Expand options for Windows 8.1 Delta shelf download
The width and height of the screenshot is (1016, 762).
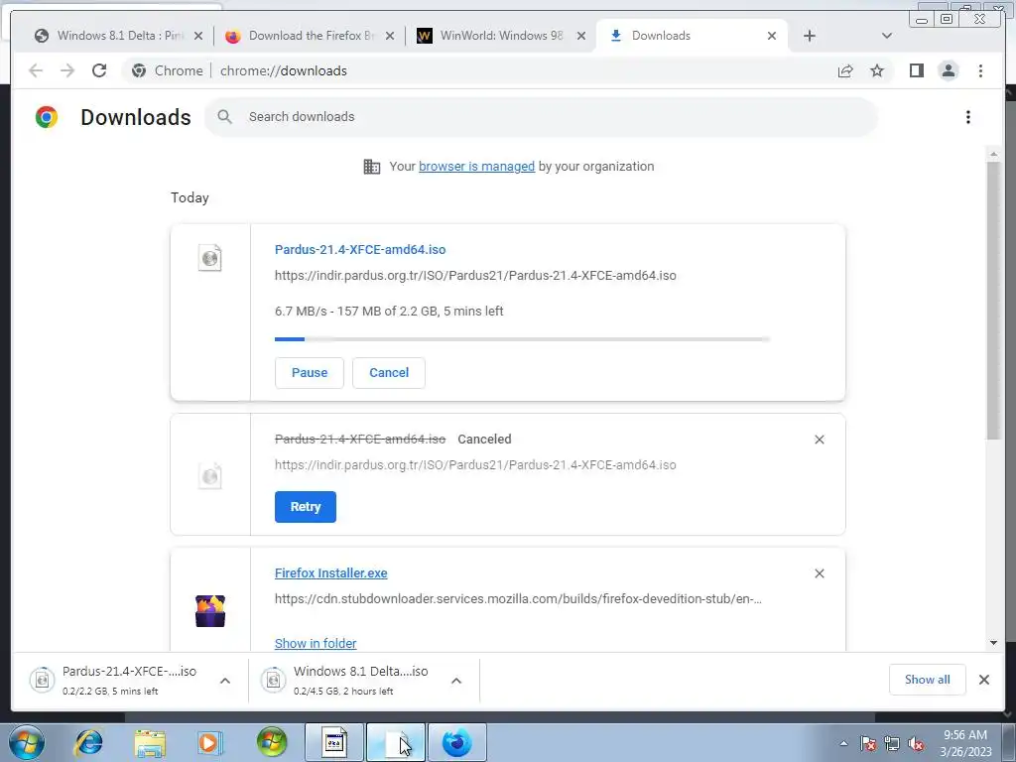click(x=456, y=681)
